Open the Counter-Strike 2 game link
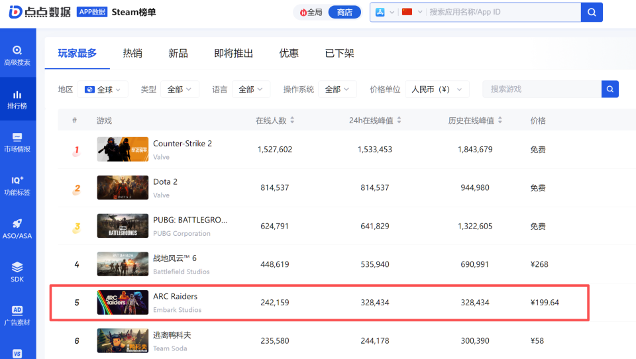 [x=182, y=144]
